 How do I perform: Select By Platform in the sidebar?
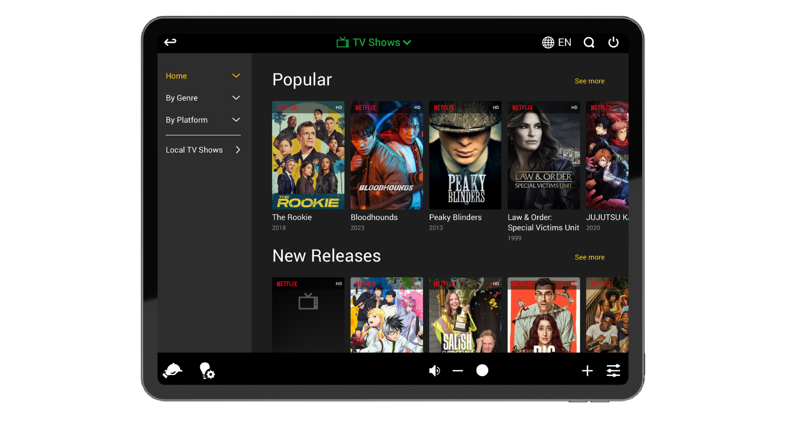pos(187,120)
